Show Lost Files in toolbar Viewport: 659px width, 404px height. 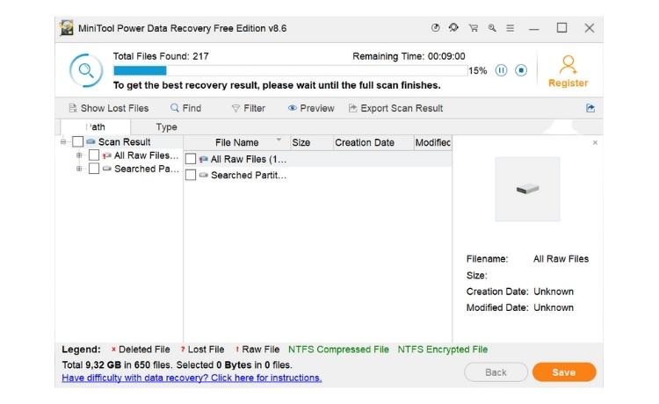pos(108,108)
